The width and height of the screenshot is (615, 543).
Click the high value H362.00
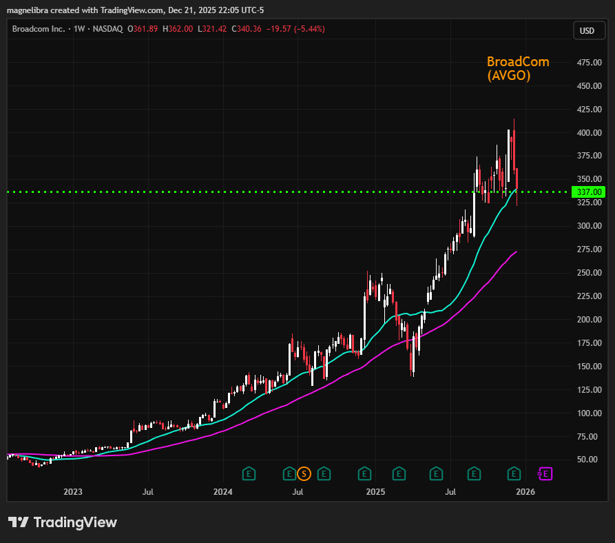178,29
